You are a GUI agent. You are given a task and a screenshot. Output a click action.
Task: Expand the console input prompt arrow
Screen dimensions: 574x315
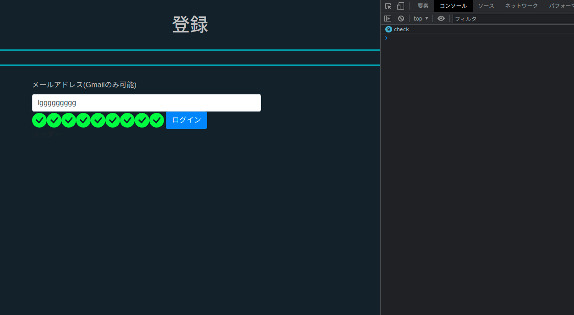[386, 38]
